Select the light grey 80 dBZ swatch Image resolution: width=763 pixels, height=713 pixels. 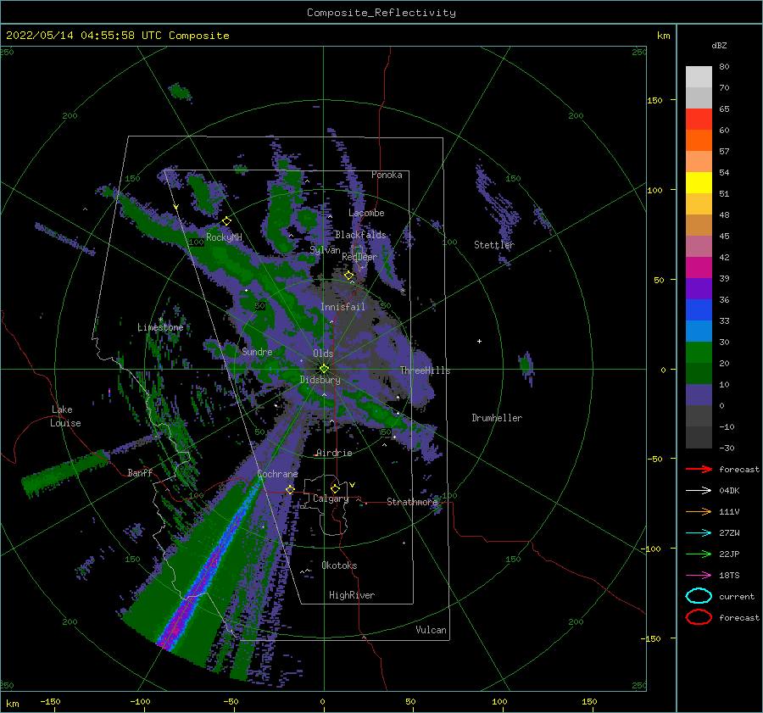[699, 76]
